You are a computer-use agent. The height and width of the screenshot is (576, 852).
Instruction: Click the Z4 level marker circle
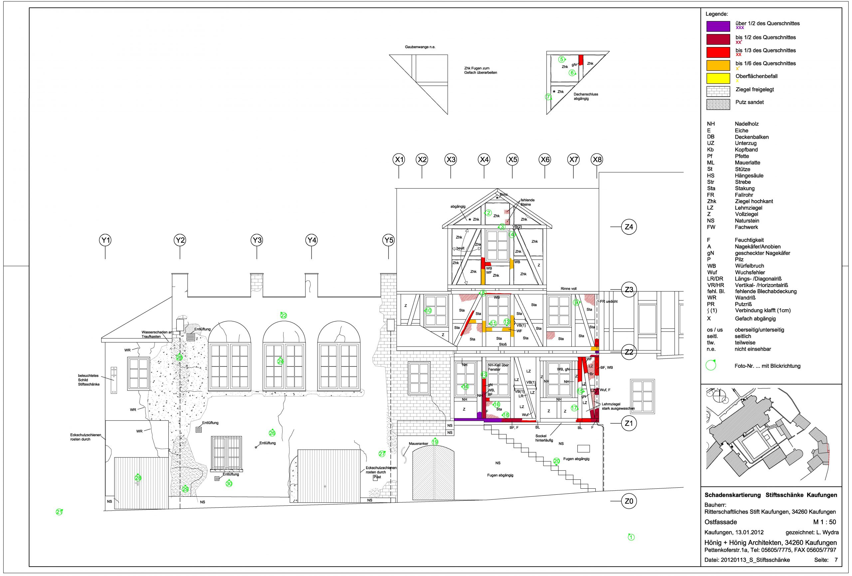pyautogui.click(x=629, y=227)
